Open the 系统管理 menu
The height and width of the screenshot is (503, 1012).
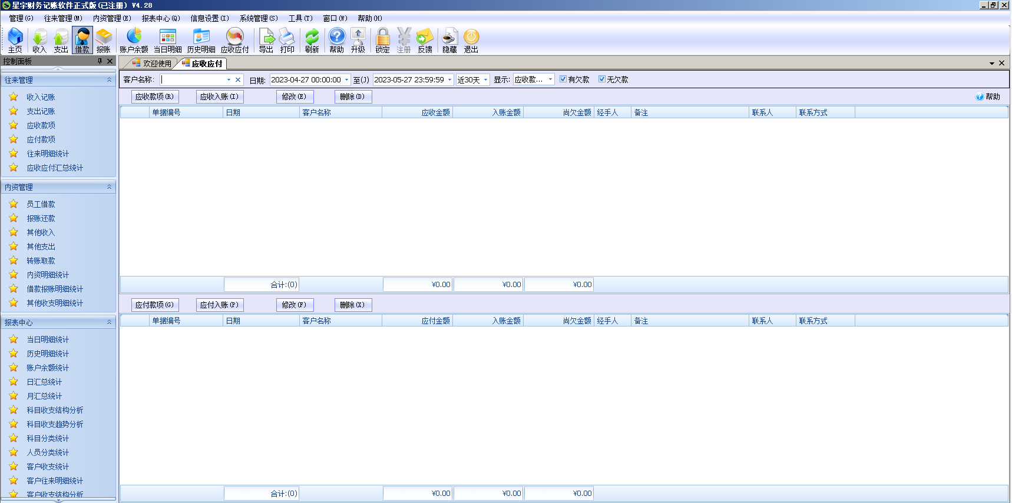tap(259, 18)
